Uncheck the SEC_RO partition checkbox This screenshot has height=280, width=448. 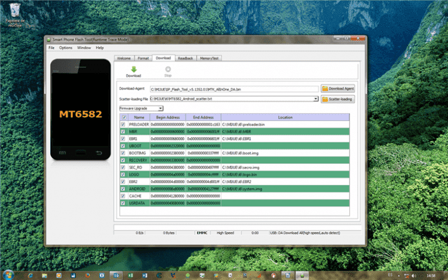point(123,168)
